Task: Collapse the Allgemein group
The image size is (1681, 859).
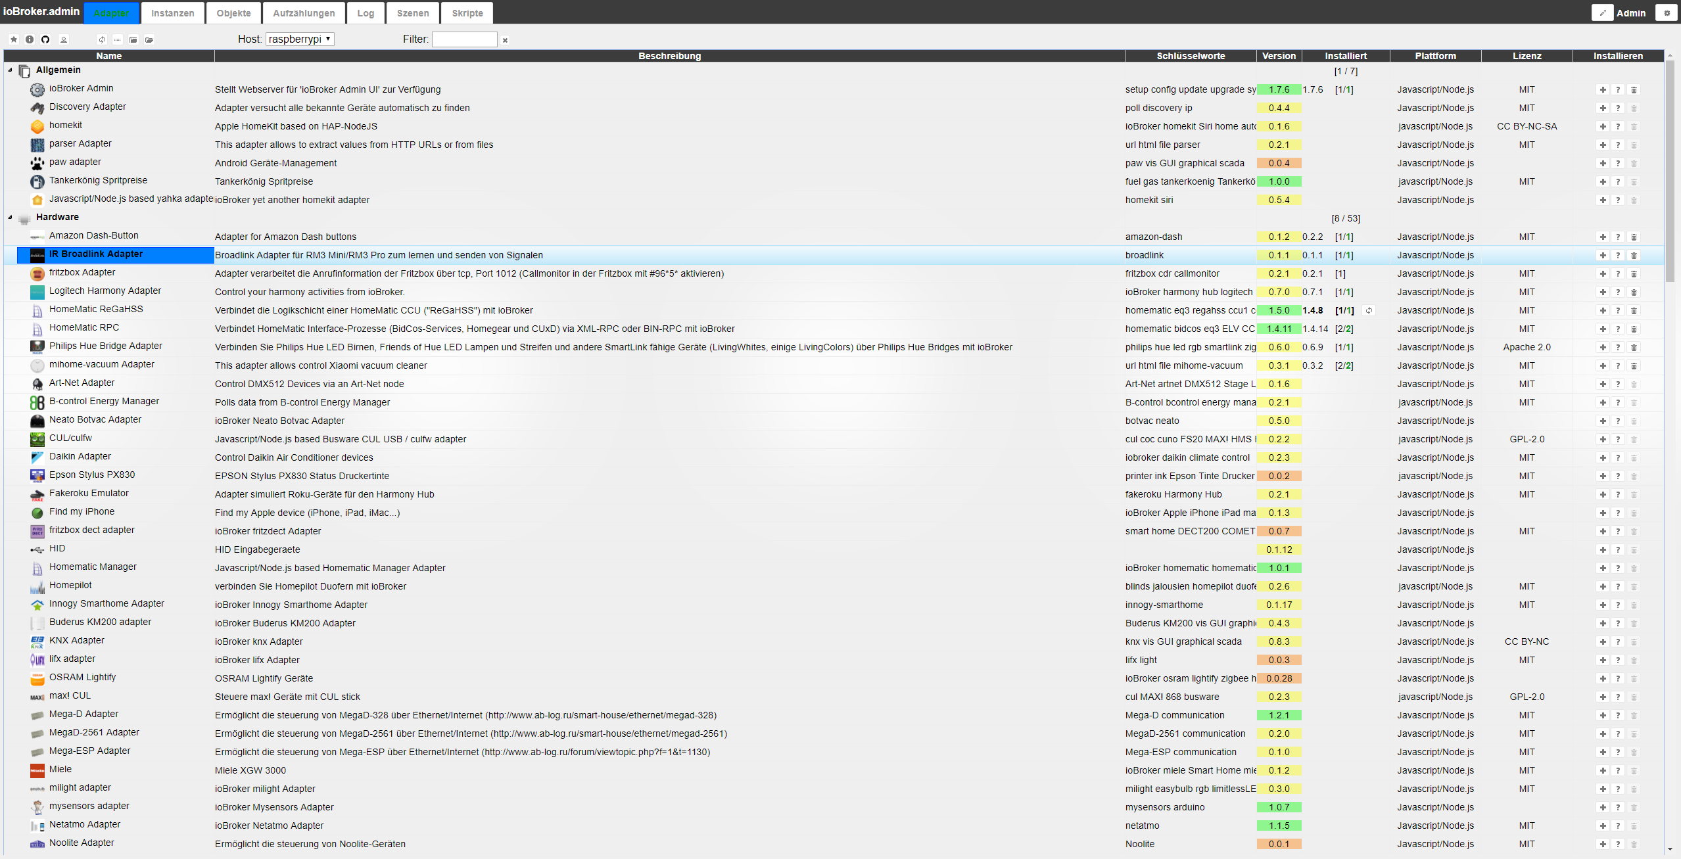Action: pyautogui.click(x=10, y=70)
